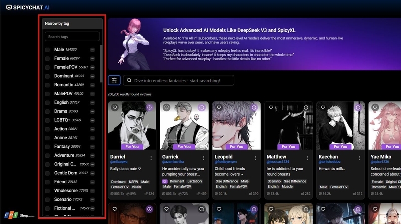
Task: Toggle the filter panel button
Action: tap(114, 80)
